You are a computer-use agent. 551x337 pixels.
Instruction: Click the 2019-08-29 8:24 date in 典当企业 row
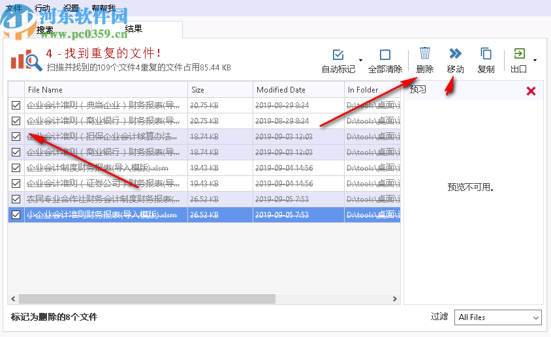pos(282,106)
